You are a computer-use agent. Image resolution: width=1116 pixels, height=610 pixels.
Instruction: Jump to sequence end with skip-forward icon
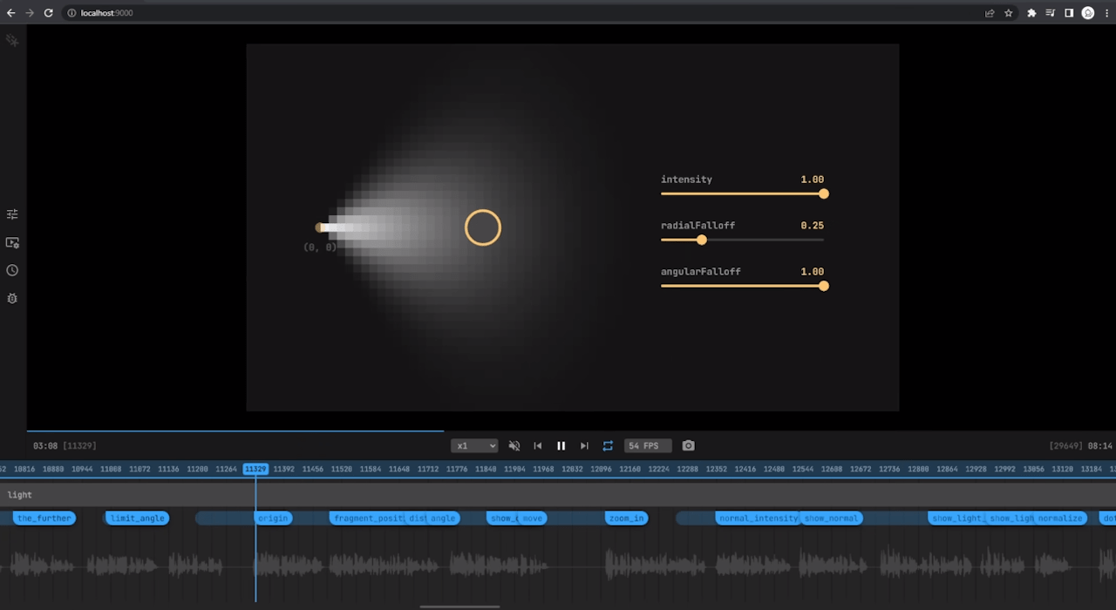(584, 445)
